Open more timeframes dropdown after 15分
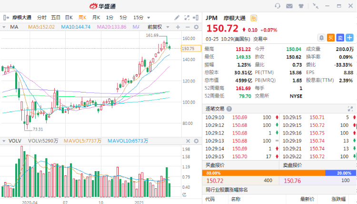The height and width of the screenshot is (204, 357). pyautogui.click(x=149, y=18)
